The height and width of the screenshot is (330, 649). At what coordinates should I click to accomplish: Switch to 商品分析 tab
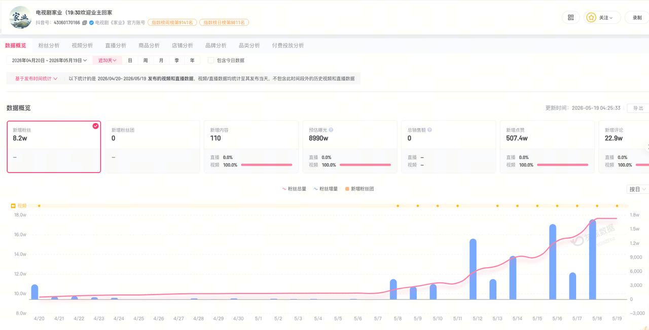point(149,46)
